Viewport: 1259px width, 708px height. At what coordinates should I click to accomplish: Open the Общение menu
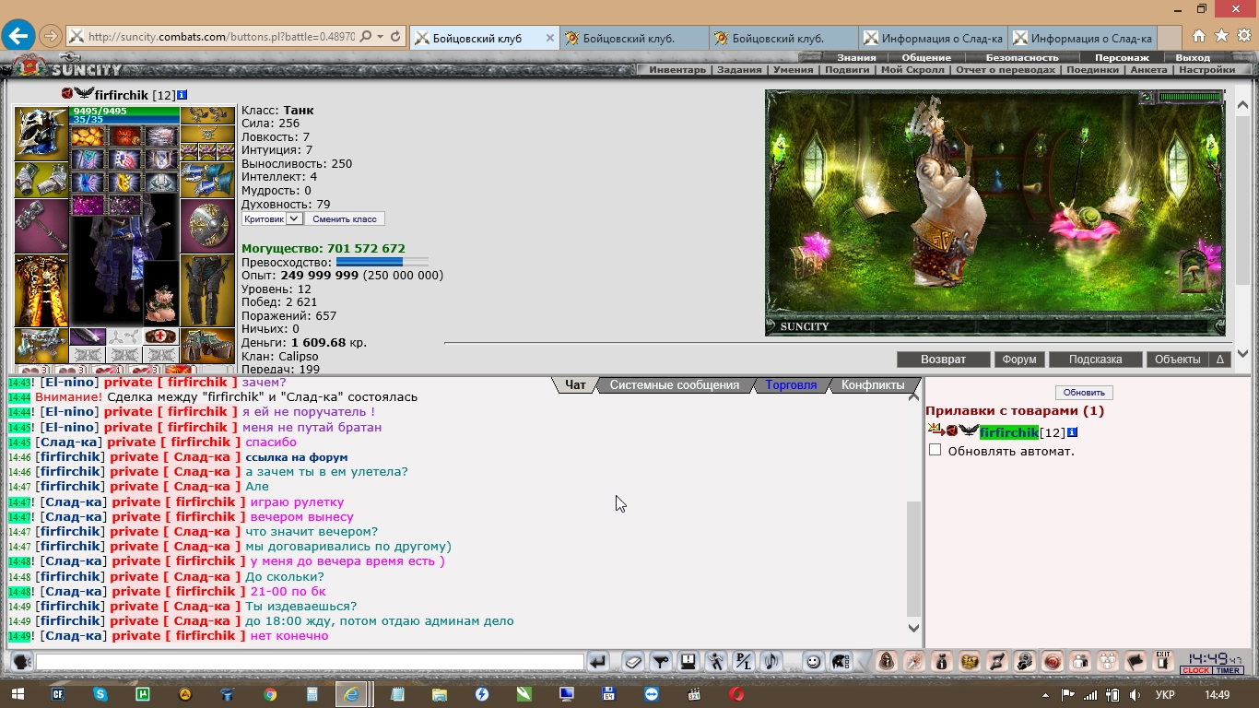click(926, 57)
